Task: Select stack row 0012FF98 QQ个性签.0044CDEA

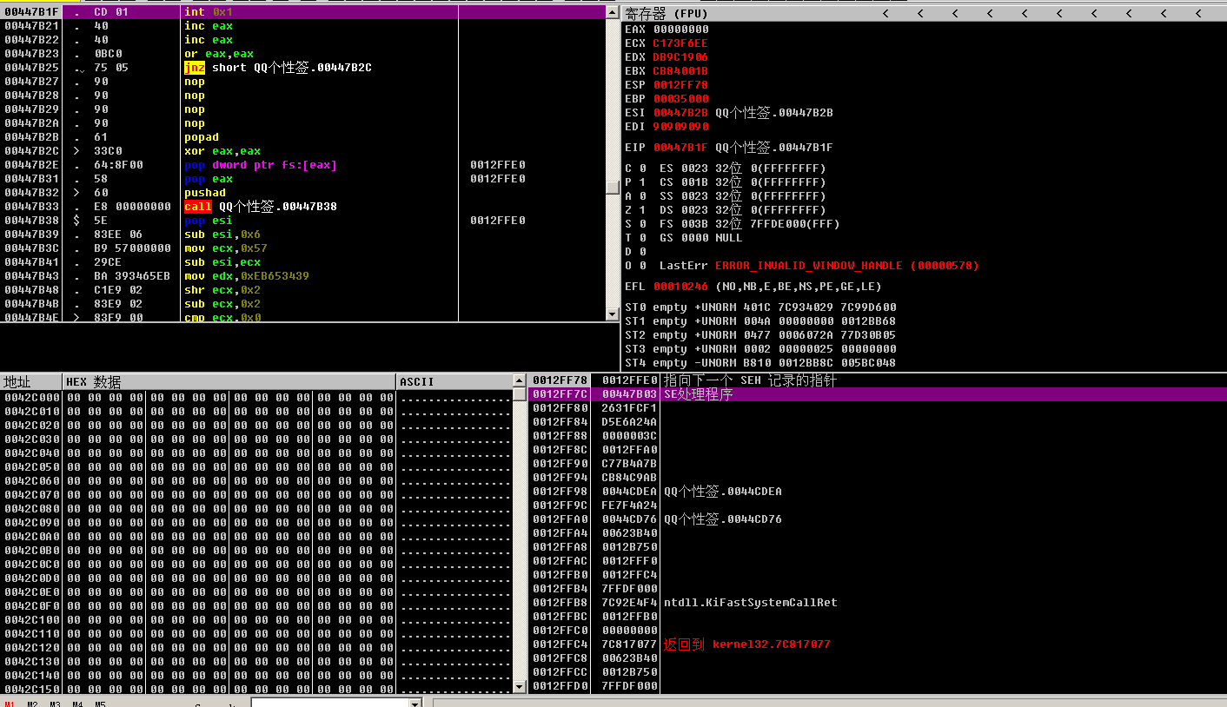Action: (x=878, y=492)
